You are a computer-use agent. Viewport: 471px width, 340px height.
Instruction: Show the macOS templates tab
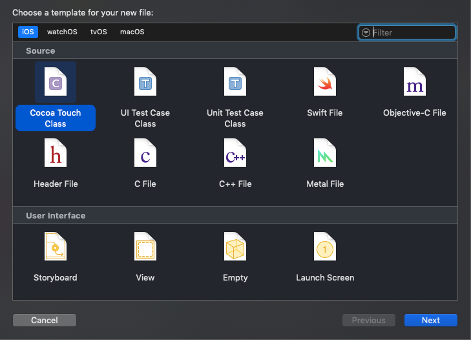(132, 32)
